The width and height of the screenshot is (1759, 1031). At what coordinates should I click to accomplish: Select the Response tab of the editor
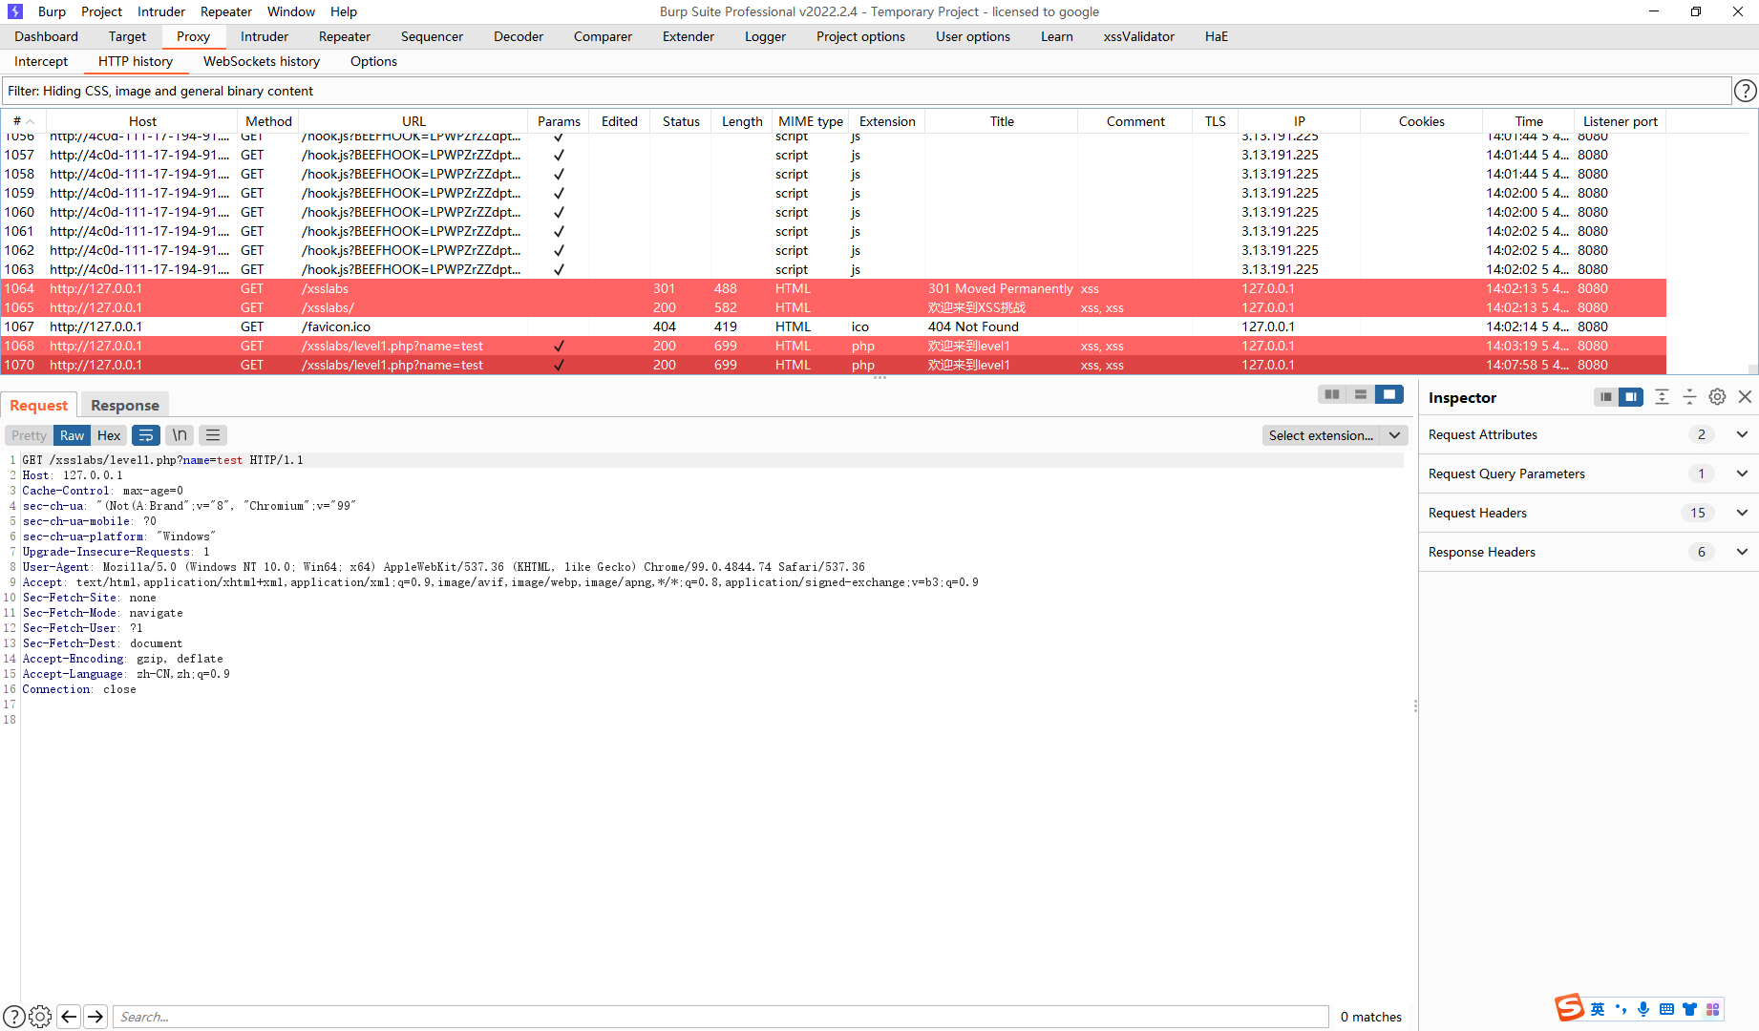pyautogui.click(x=124, y=405)
